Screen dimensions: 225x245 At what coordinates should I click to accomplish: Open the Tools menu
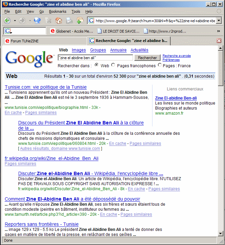[x=76, y=11]
